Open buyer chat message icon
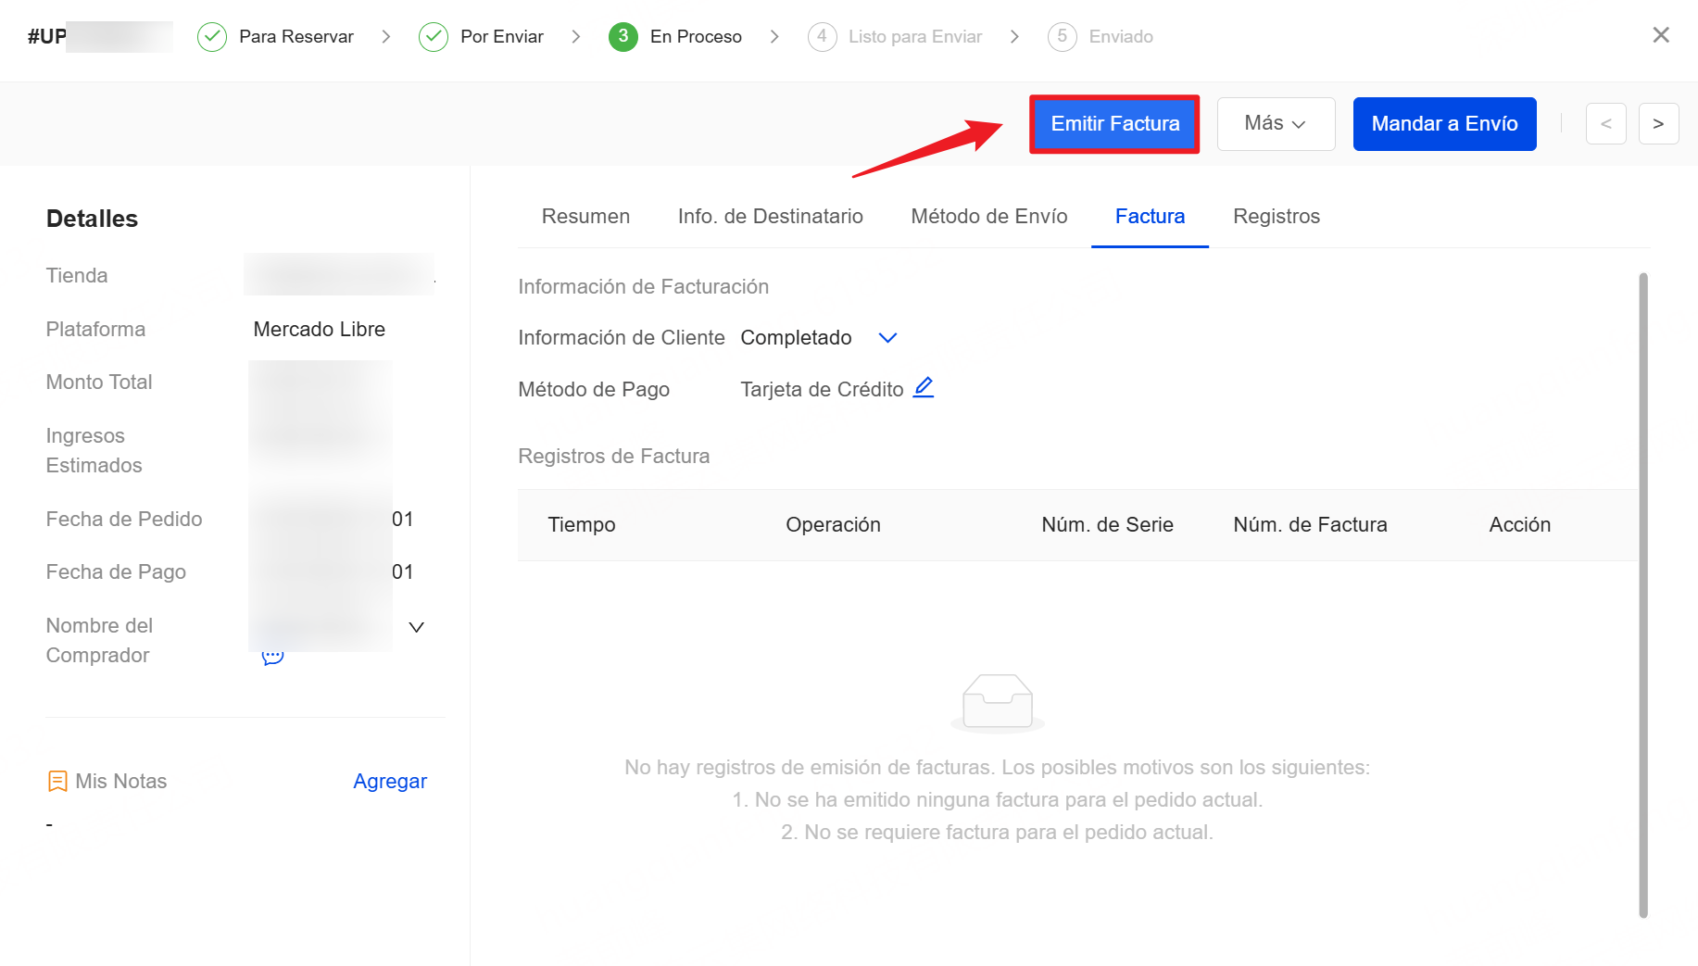The height and width of the screenshot is (966, 1698). [272, 657]
